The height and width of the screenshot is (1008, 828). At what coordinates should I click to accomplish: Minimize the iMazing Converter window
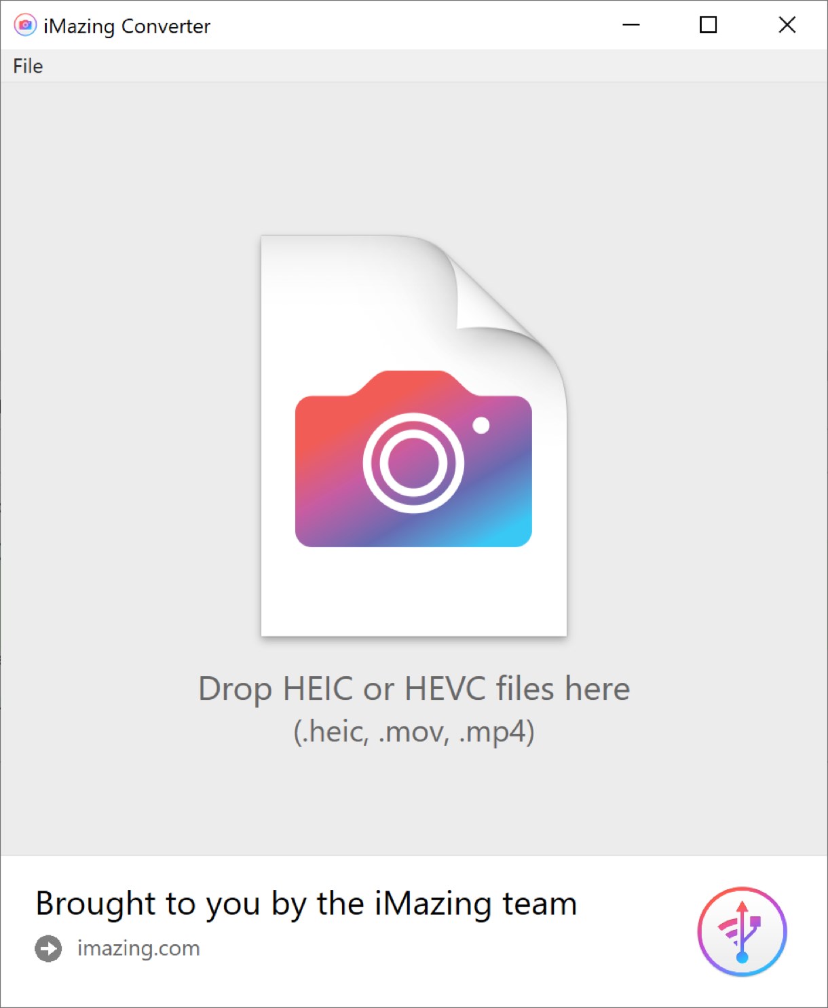[x=631, y=25]
